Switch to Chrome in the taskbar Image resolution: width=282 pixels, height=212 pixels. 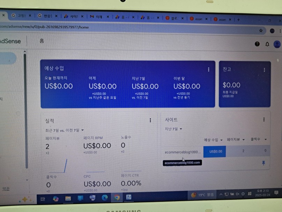117,198
